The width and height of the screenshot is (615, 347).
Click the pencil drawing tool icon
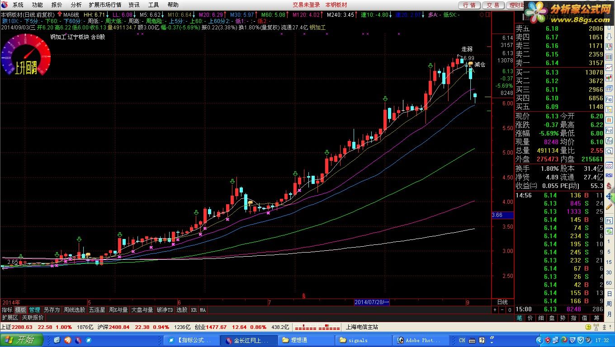tap(609, 206)
